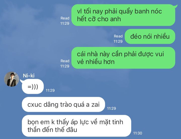Click the 11:30 timestamp

point(138,133)
